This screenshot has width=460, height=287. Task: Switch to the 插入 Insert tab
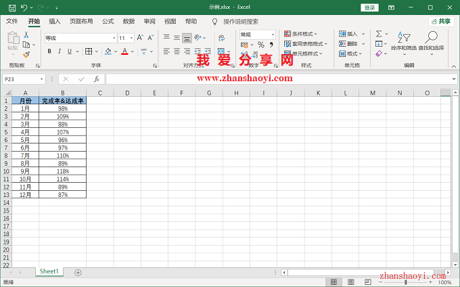click(55, 21)
